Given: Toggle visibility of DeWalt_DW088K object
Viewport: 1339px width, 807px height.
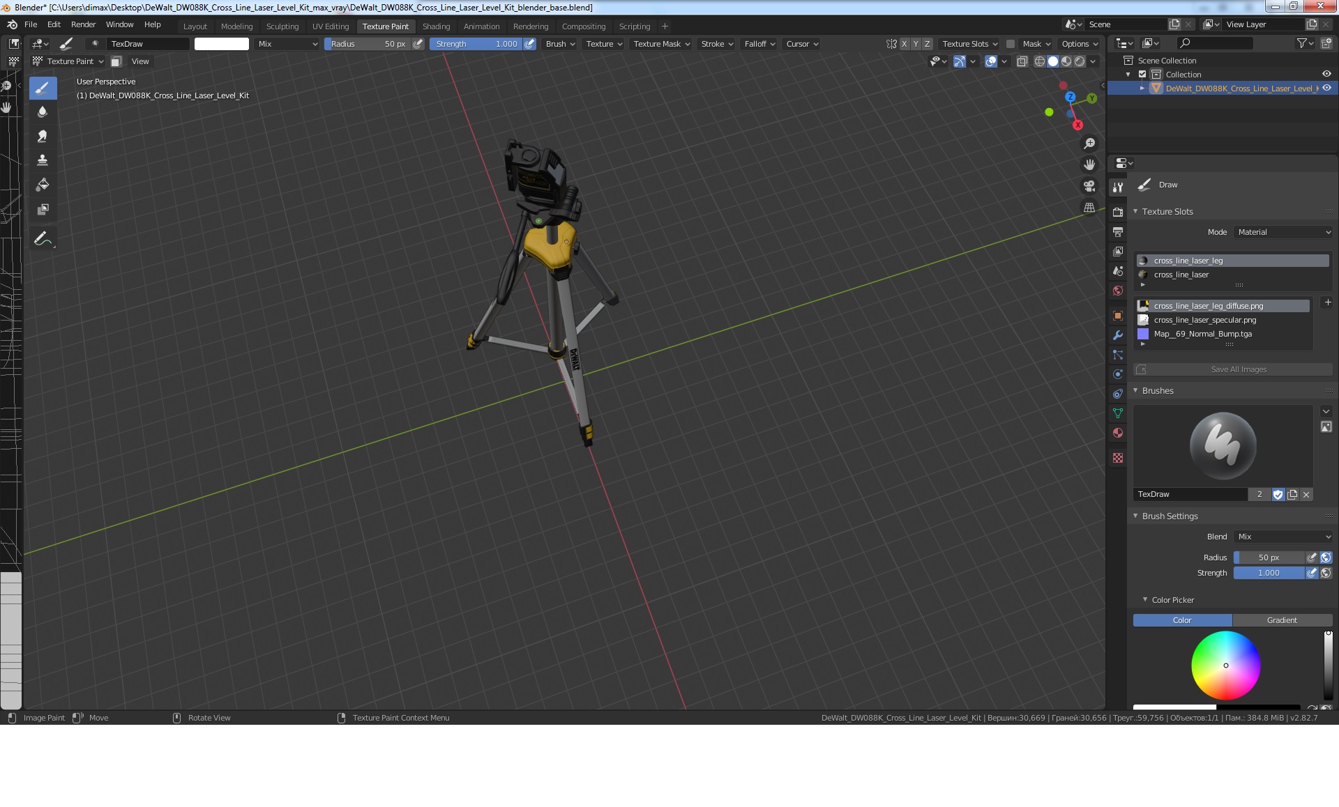Looking at the screenshot, I should (x=1326, y=88).
